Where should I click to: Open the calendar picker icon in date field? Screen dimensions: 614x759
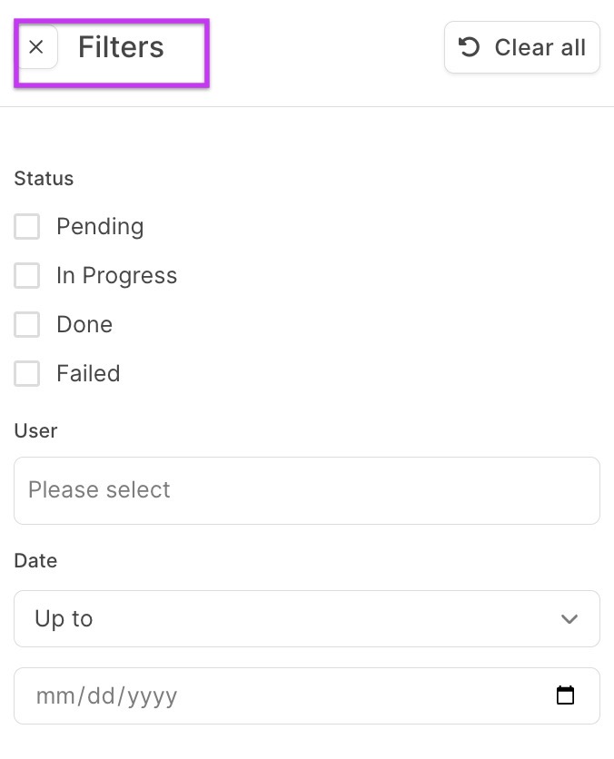coord(565,696)
